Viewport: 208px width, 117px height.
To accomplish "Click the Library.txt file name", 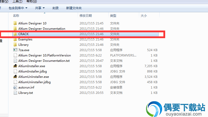I will coord(25,93).
